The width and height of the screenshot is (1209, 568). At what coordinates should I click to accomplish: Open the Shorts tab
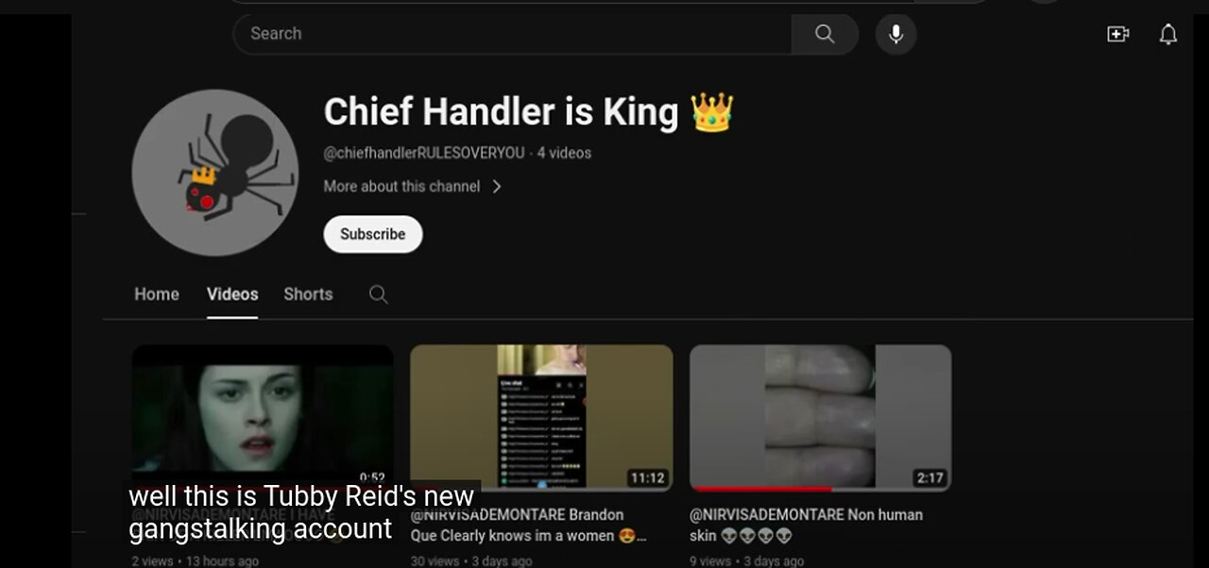pos(308,294)
